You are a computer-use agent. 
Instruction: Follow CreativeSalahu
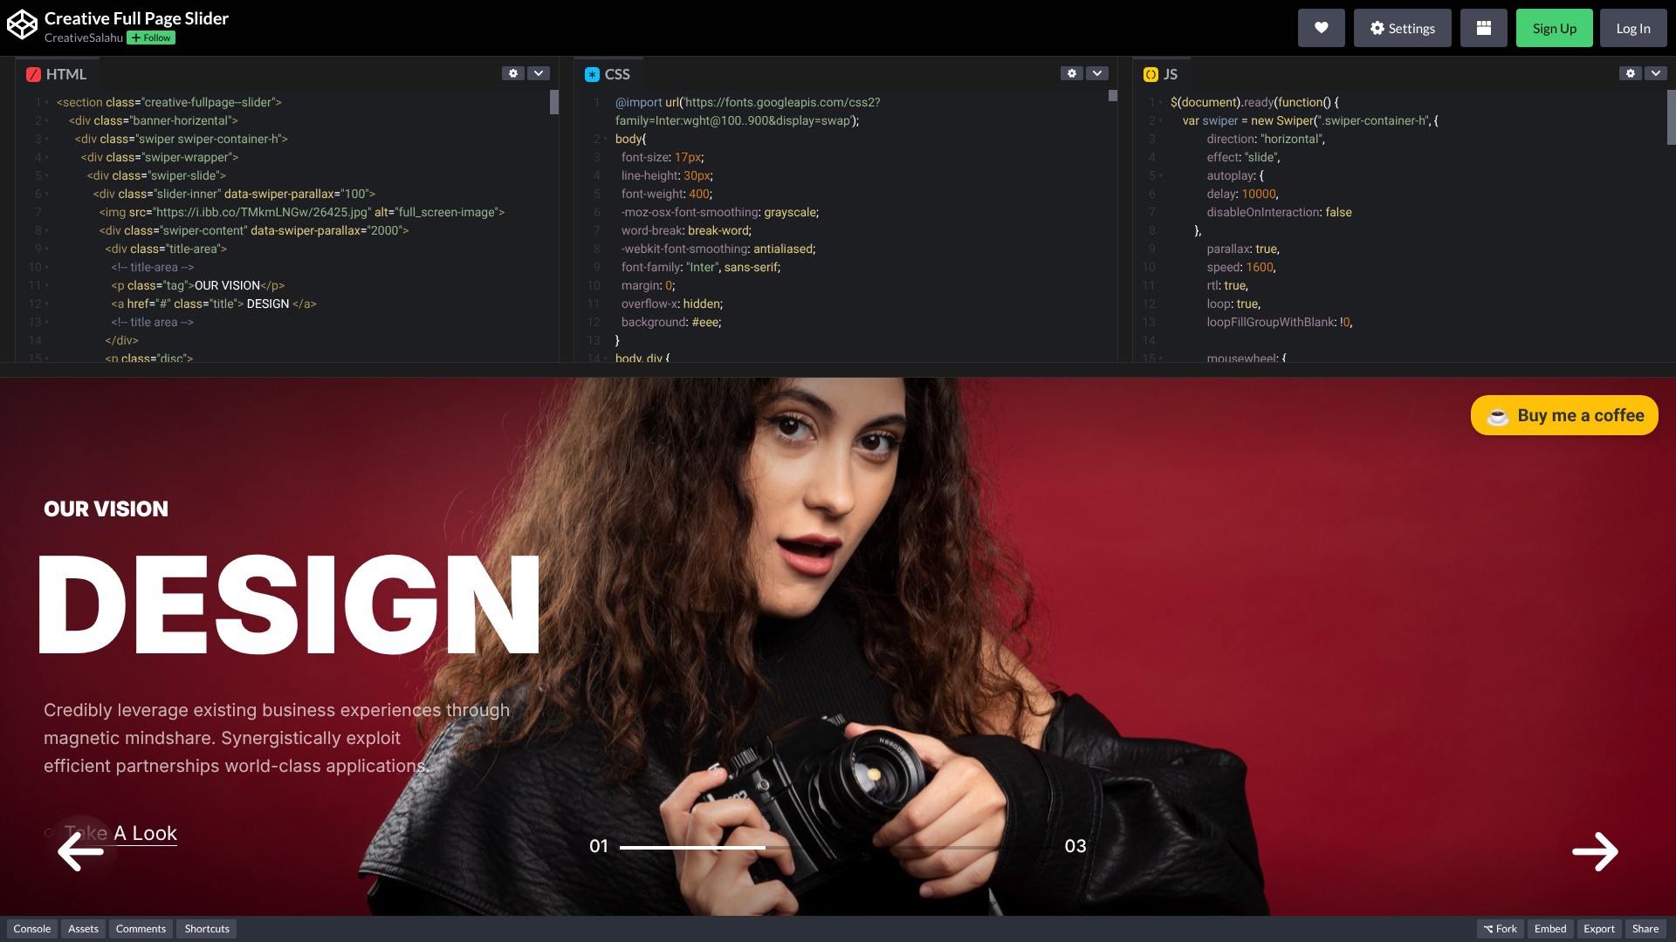(151, 38)
